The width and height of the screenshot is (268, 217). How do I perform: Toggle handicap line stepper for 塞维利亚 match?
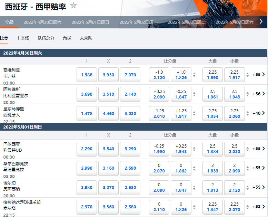tap(194, 75)
